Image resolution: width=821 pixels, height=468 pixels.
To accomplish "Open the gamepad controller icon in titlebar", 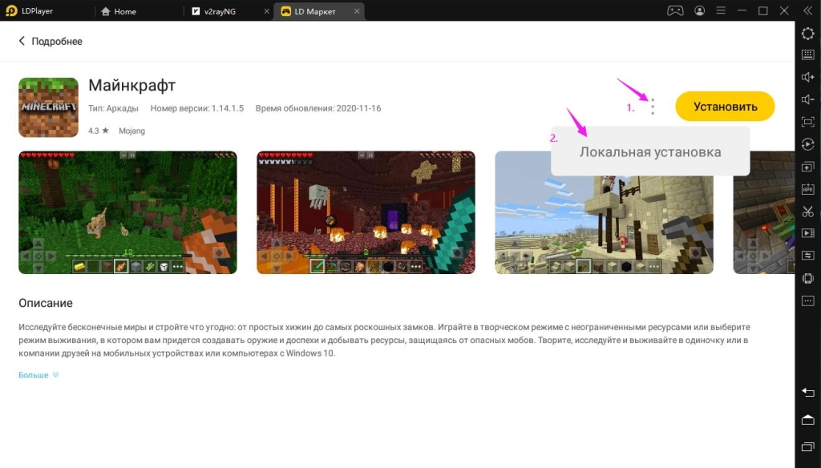I will pos(675,10).
